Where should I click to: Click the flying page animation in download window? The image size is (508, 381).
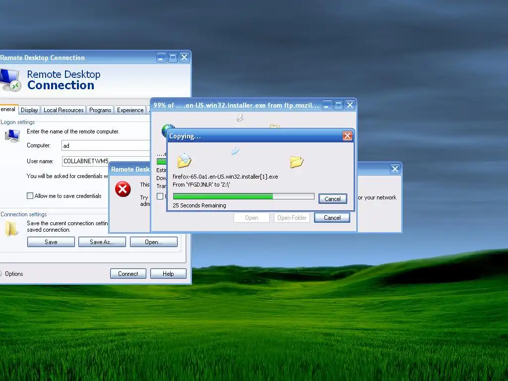(x=240, y=117)
